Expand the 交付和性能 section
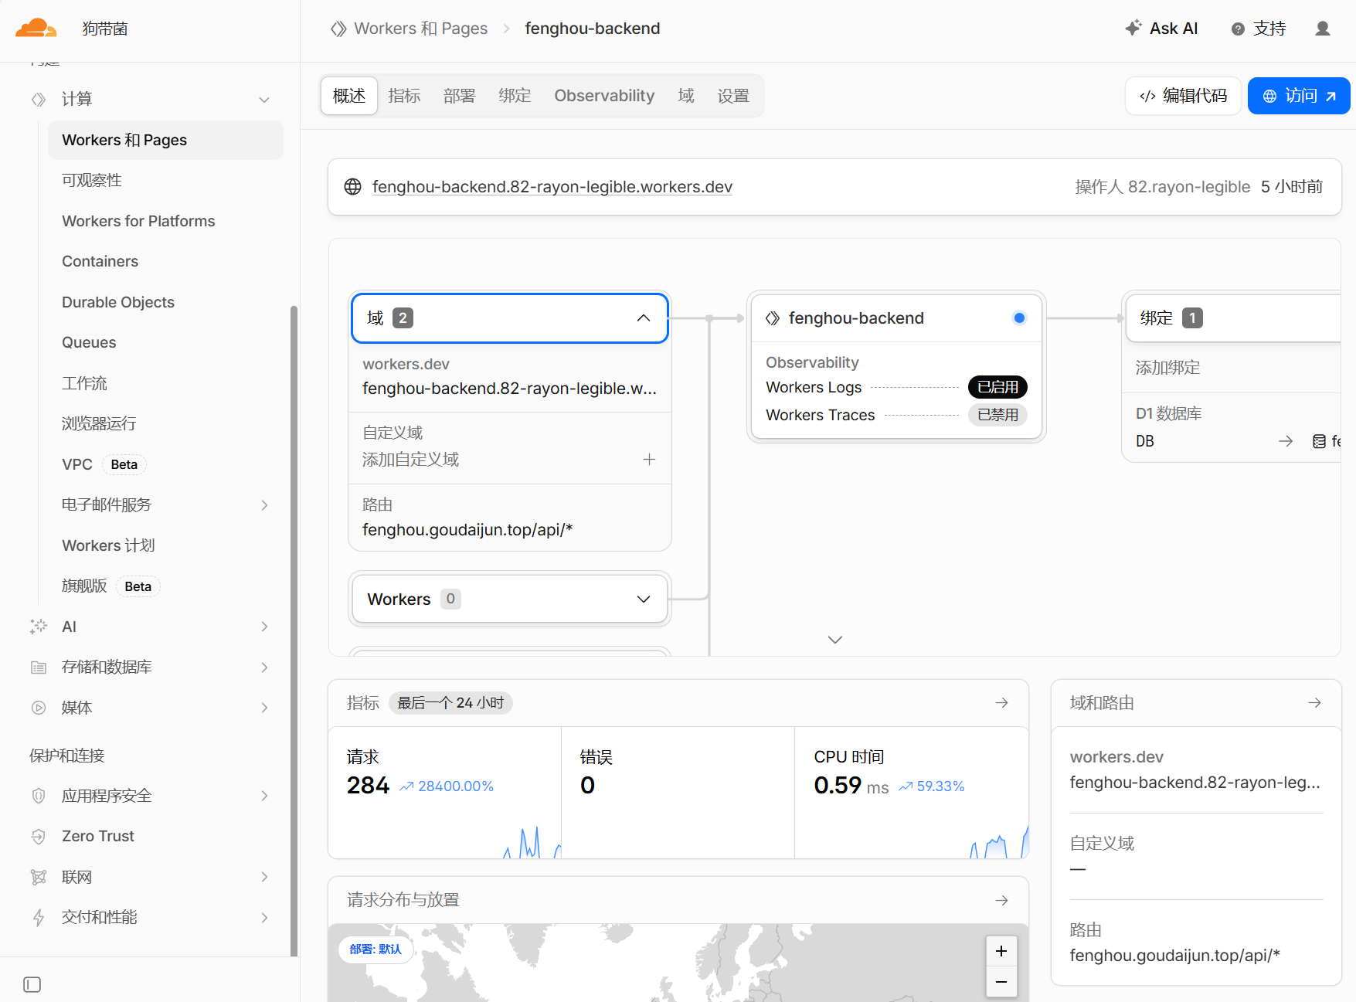 264,917
